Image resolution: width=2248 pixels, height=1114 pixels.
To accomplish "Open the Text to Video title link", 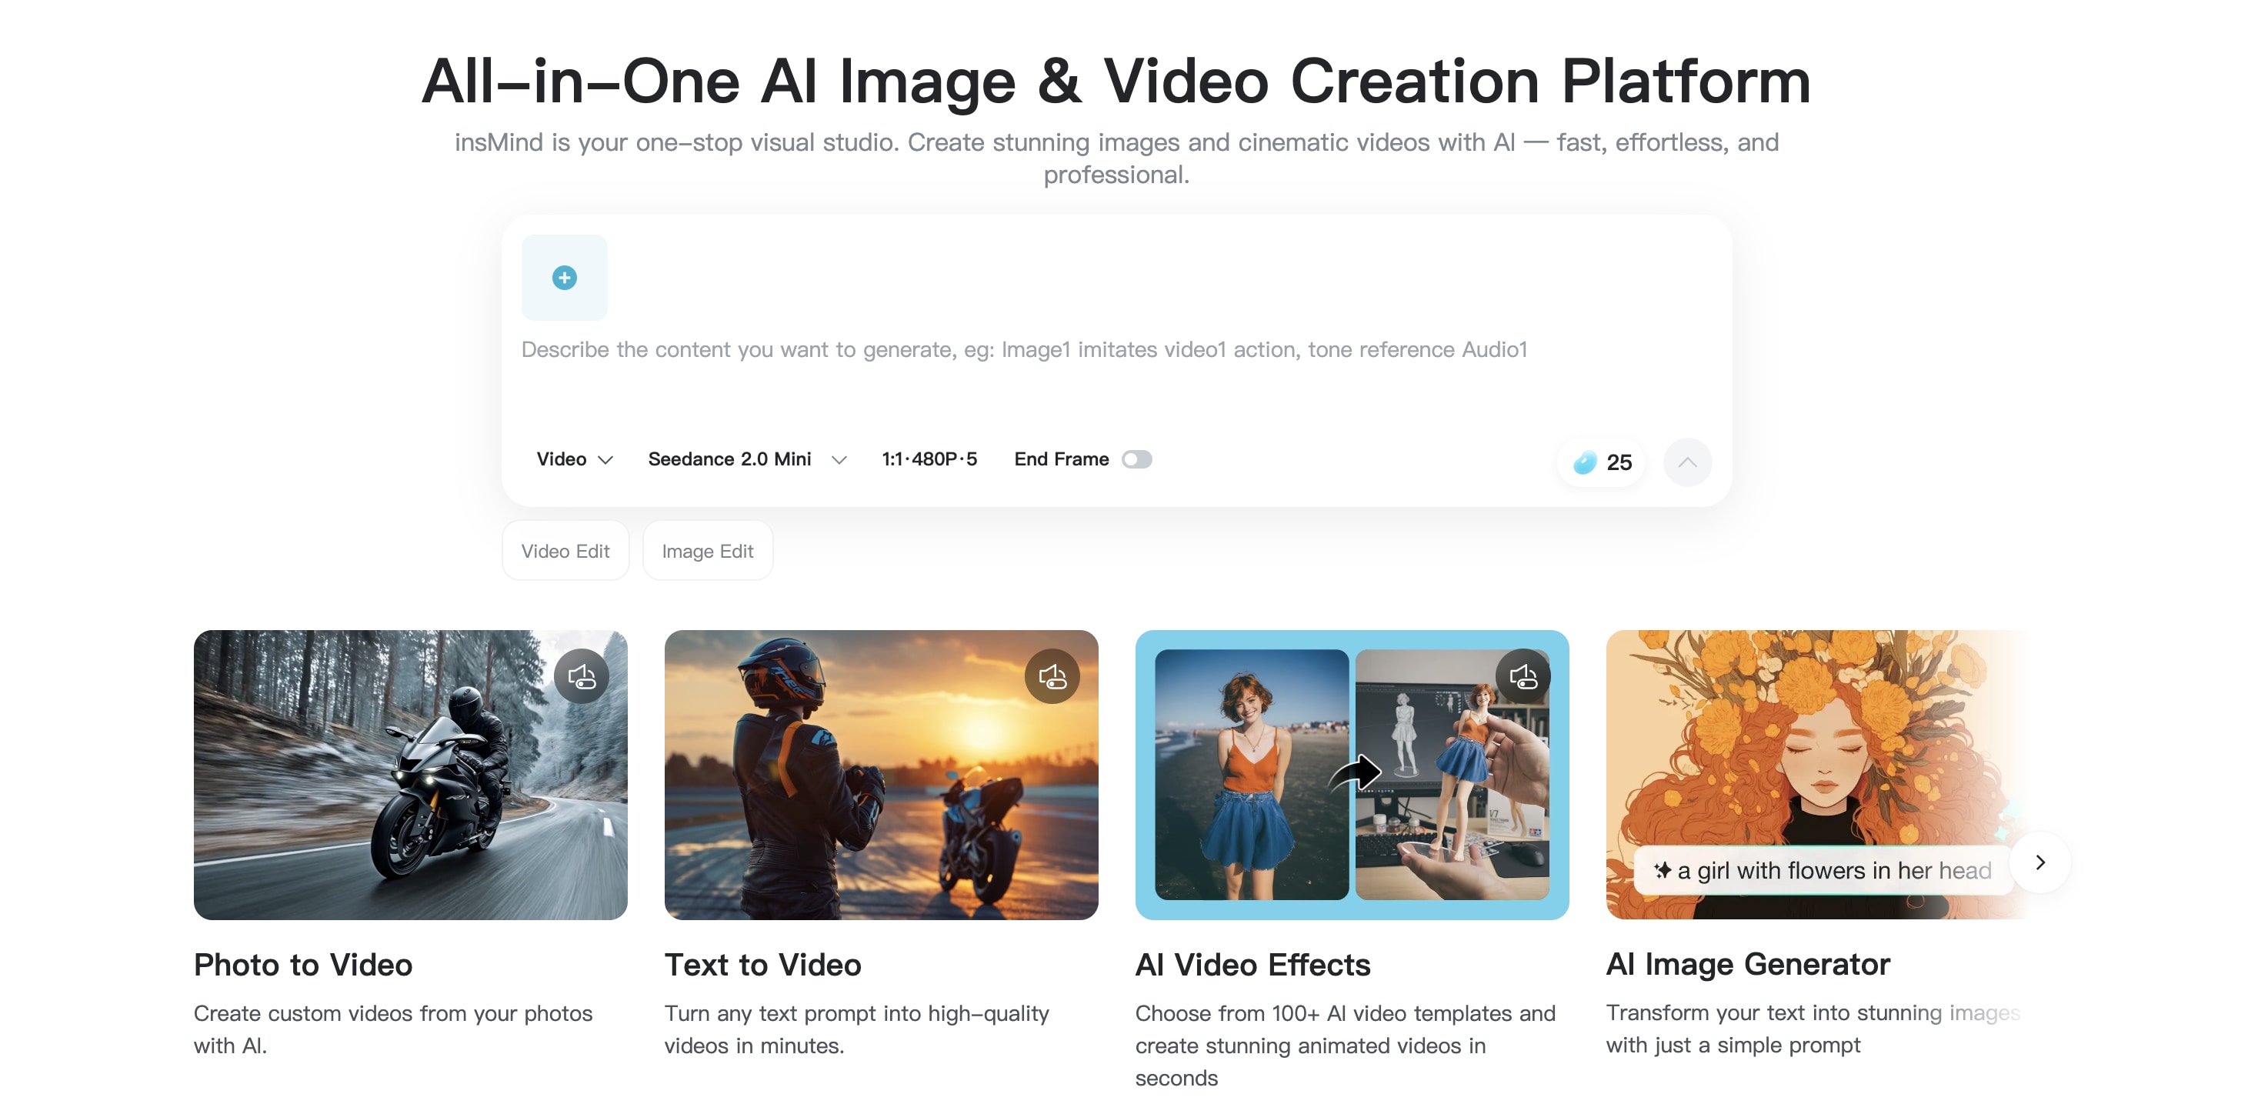I will tap(762, 964).
